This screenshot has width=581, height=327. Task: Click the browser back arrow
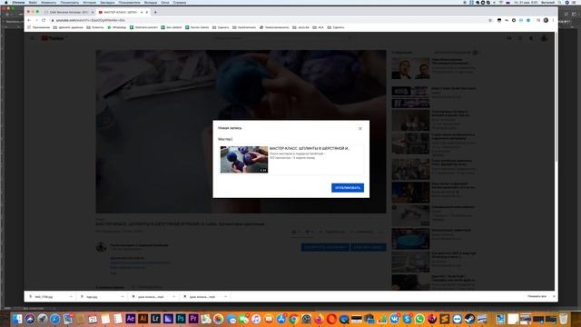click(x=29, y=20)
